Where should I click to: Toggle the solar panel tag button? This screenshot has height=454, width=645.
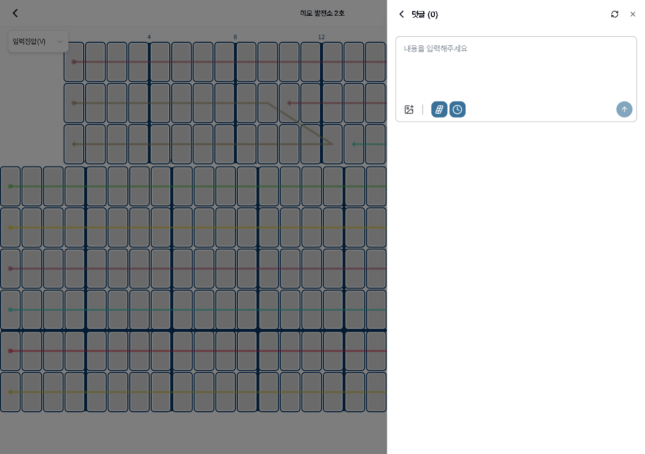439,109
